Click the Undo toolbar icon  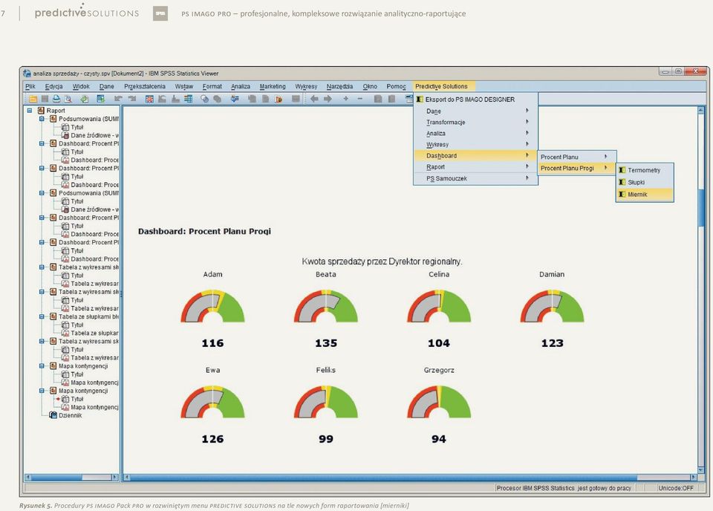coord(118,99)
